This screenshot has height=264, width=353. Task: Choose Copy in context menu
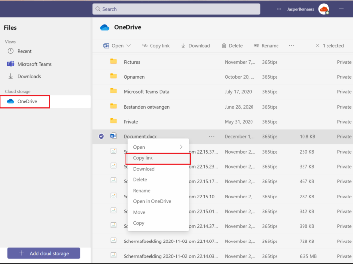[x=158, y=223]
